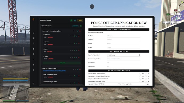Click the E-mail input in the preview
184x103 pixels.
[123, 47]
